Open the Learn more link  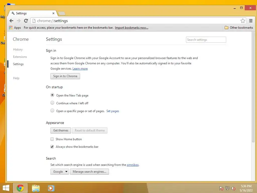coord(80,69)
